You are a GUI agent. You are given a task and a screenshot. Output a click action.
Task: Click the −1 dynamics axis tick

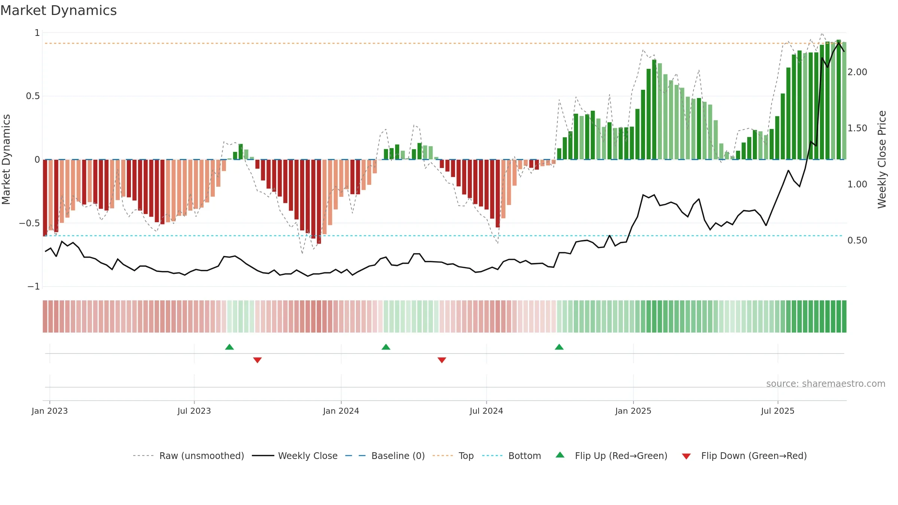(34, 287)
